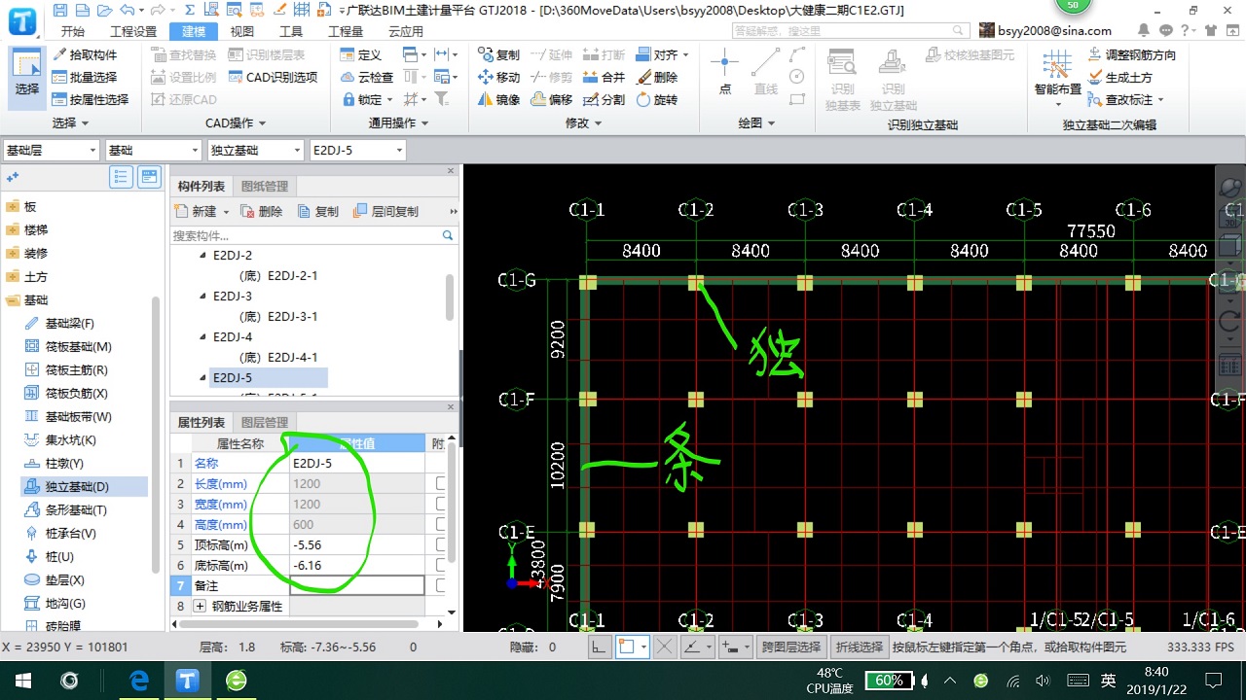The image size is (1246, 700).
Task: Toggle the 底标高(m) row checkbox
Action: (441, 566)
